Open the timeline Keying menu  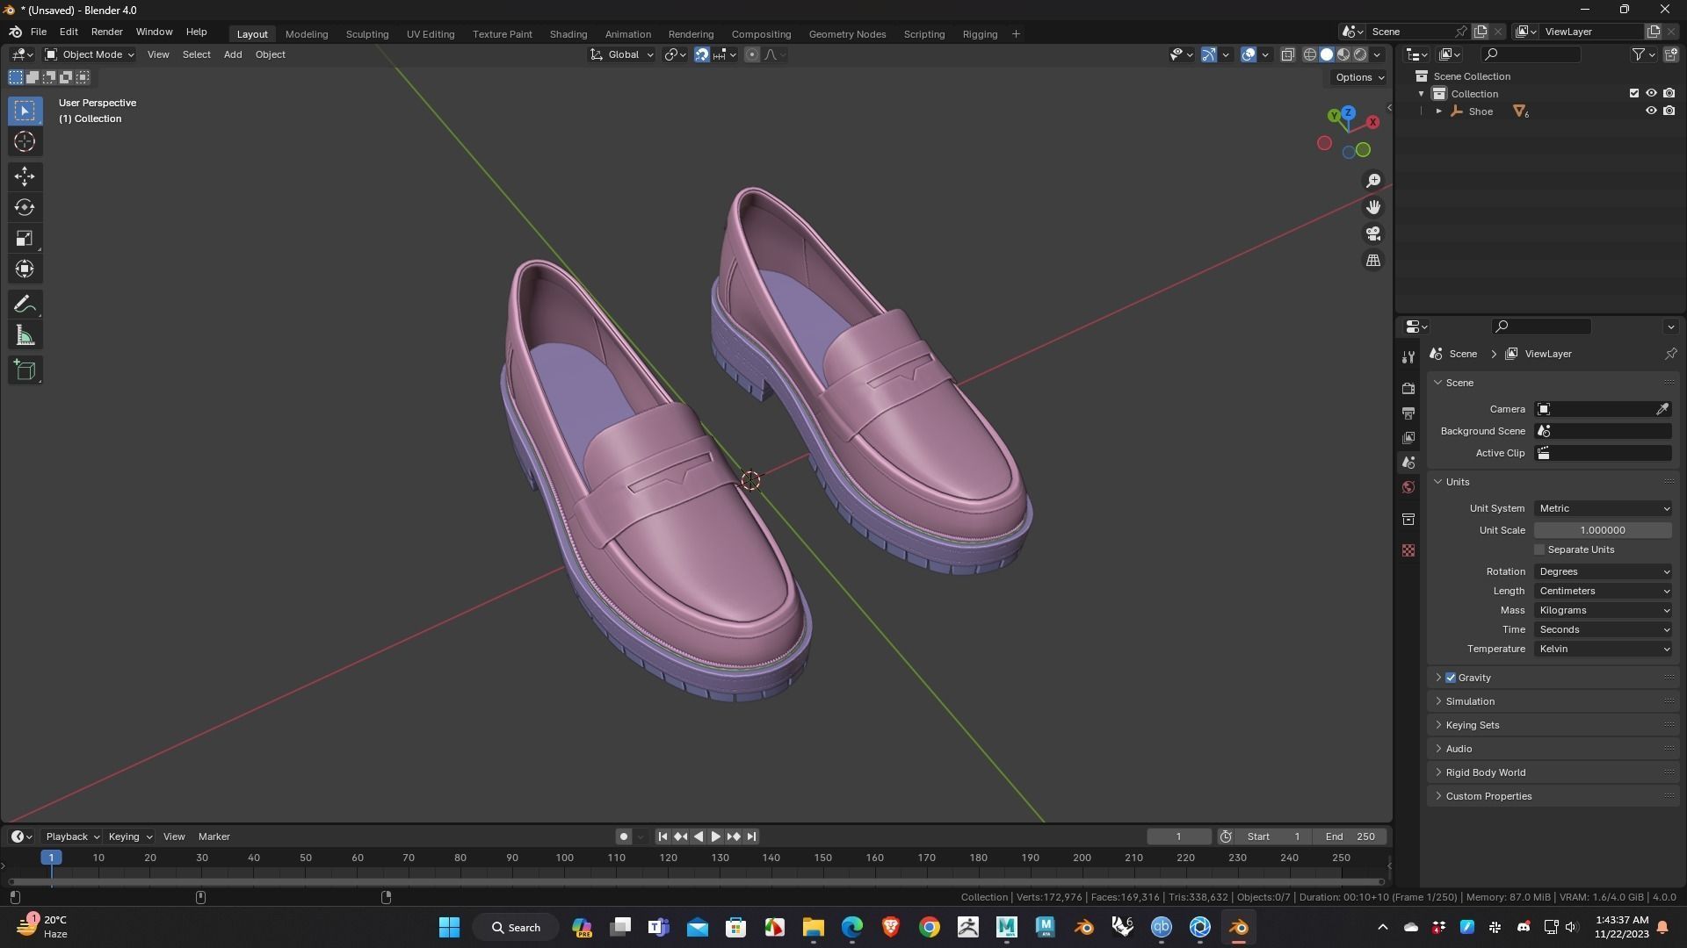click(x=130, y=837)
